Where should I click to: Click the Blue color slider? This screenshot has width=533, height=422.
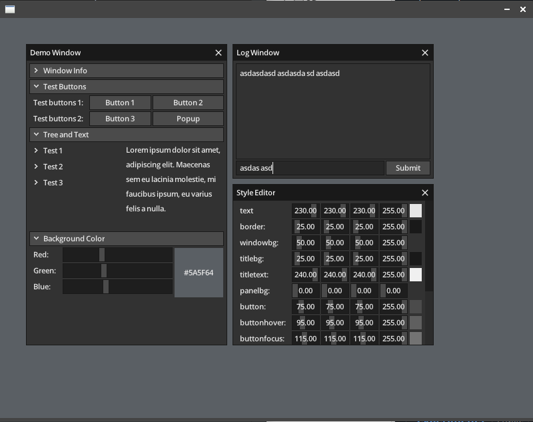(118, 287)
